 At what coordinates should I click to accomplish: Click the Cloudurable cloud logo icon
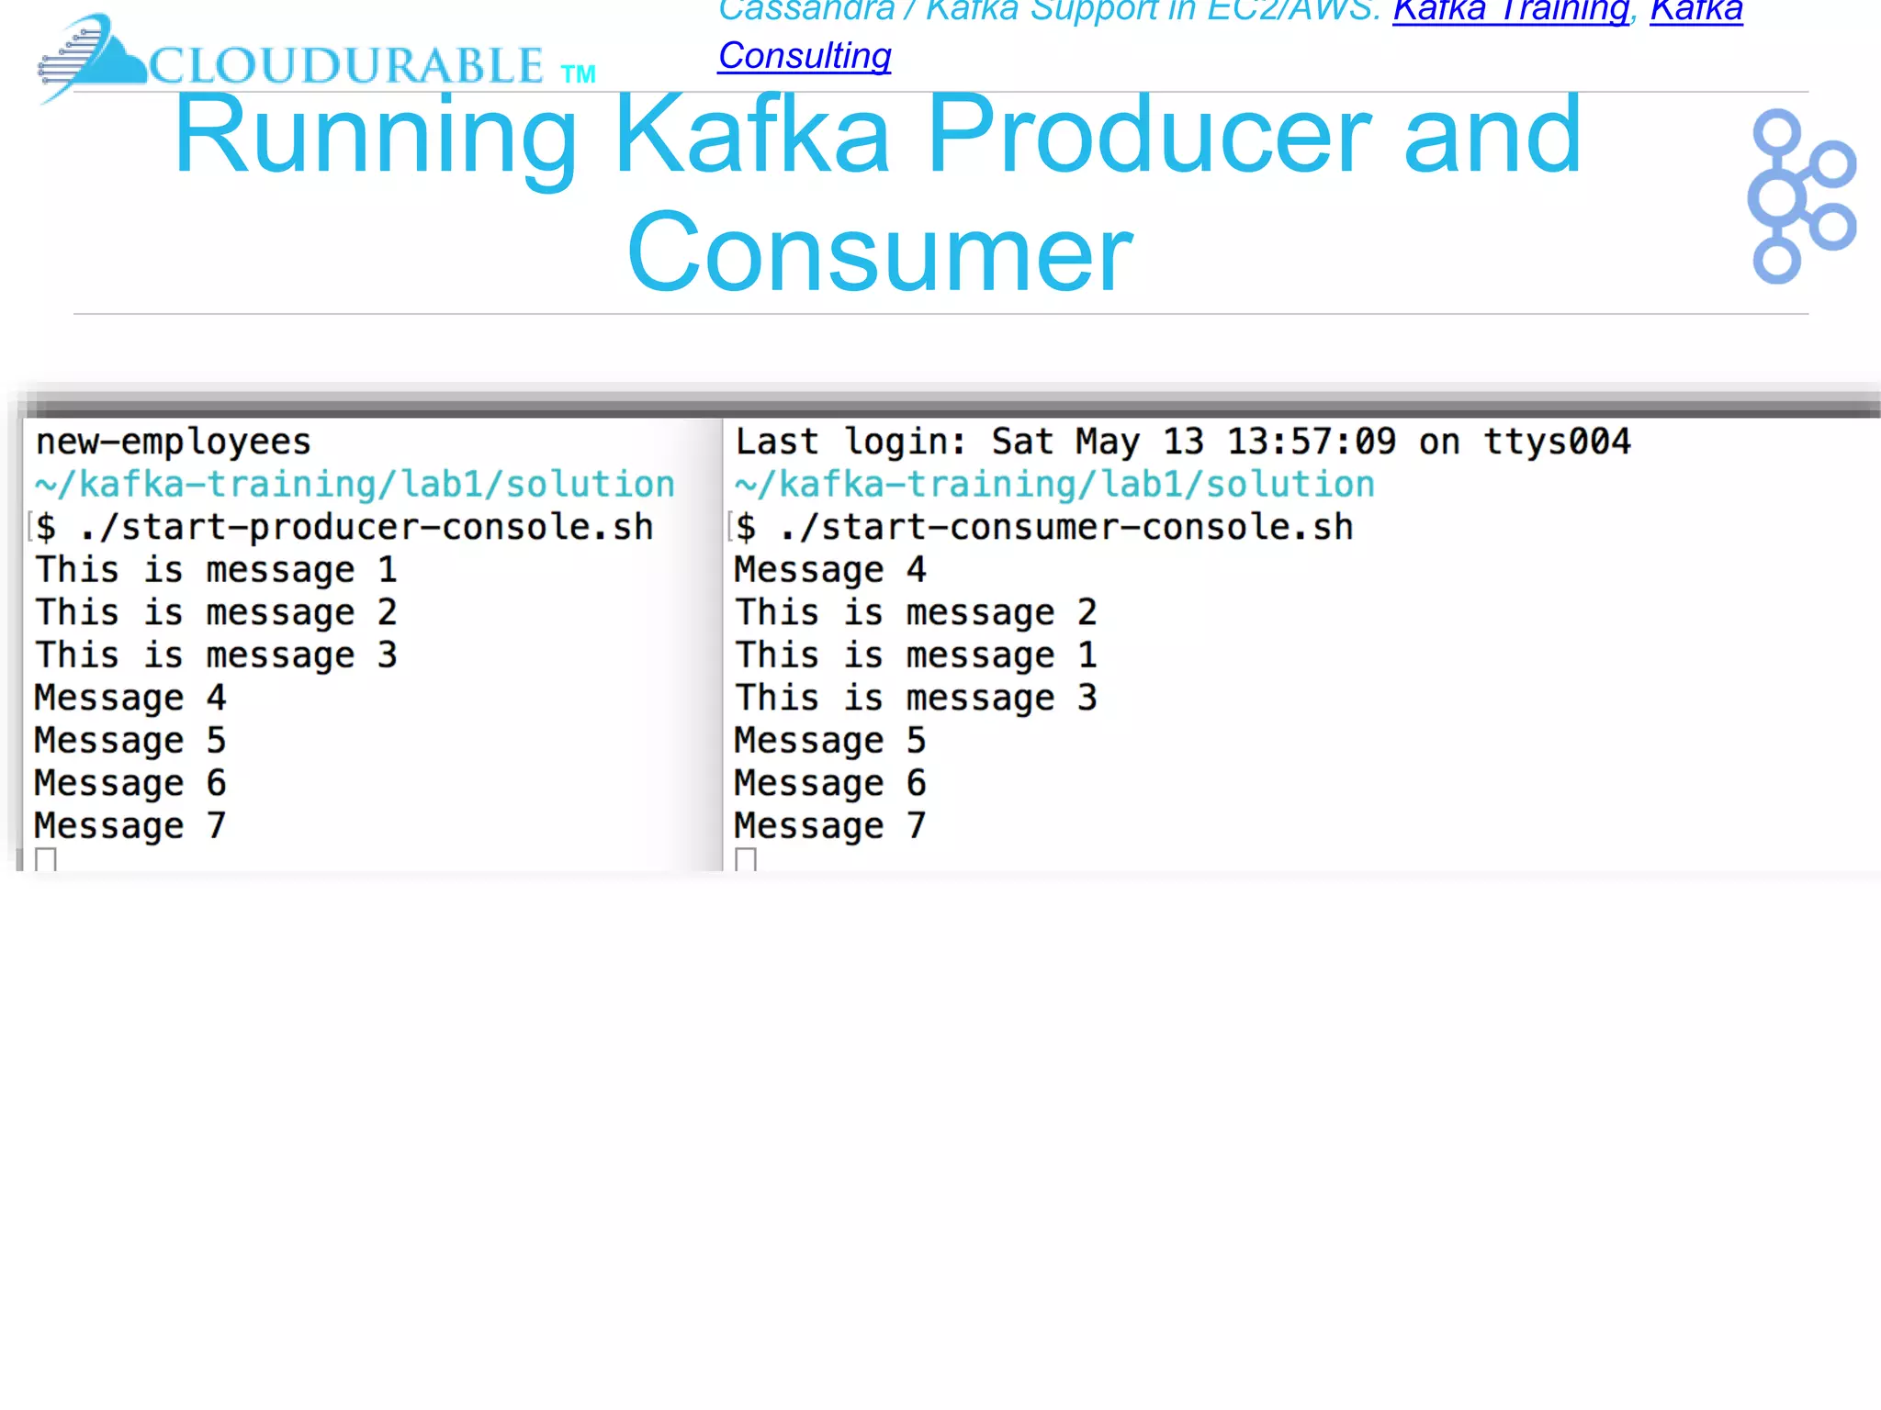pyautogui.click(x=92, y=57)
